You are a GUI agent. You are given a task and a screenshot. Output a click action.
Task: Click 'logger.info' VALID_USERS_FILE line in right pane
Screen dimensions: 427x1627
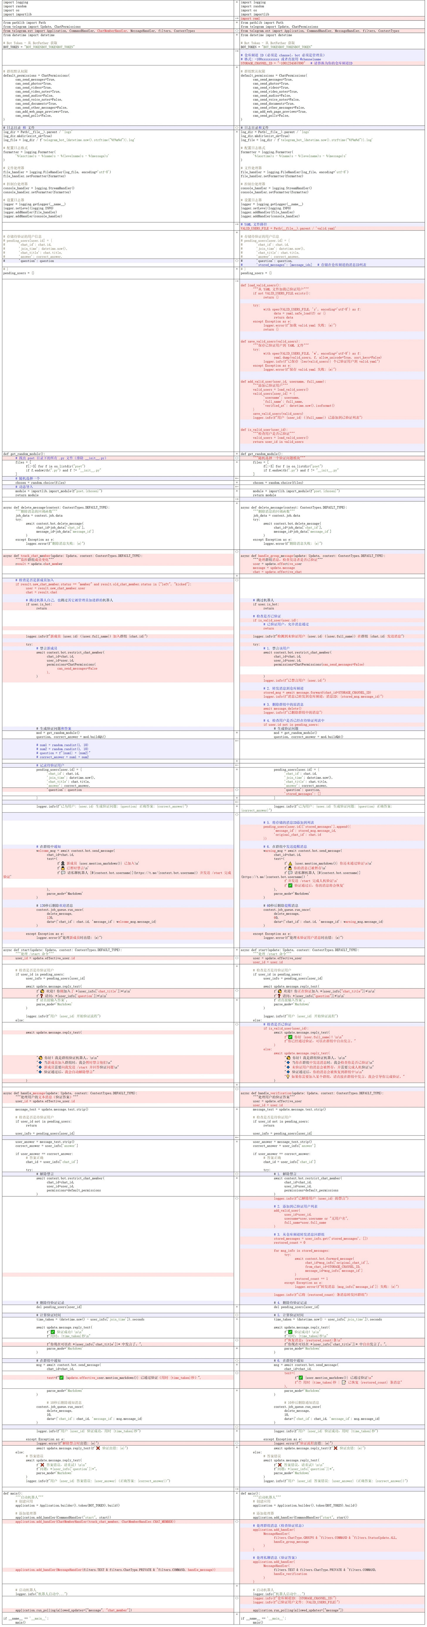click(296, 1602)
